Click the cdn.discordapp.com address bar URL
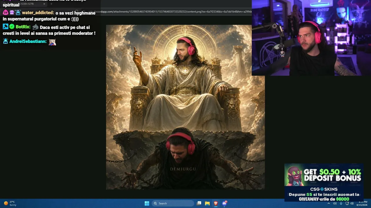371x208 pixels. click(x=170, y=12)
